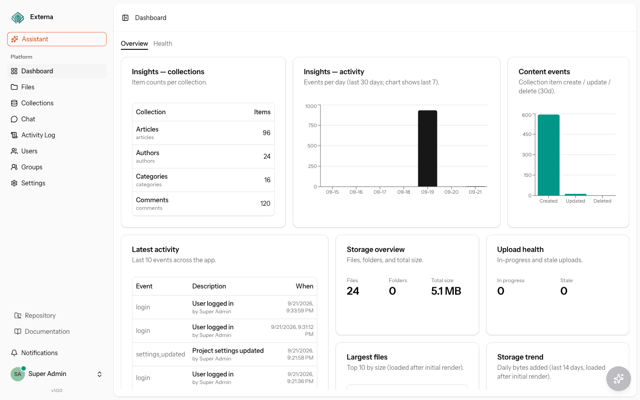640x400 pixels.
Task: Click the Chat bubble icon
Action: coord(14,119)
